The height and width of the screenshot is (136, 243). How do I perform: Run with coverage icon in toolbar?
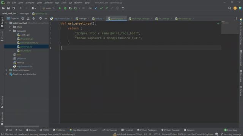click(x=70, y=8)
